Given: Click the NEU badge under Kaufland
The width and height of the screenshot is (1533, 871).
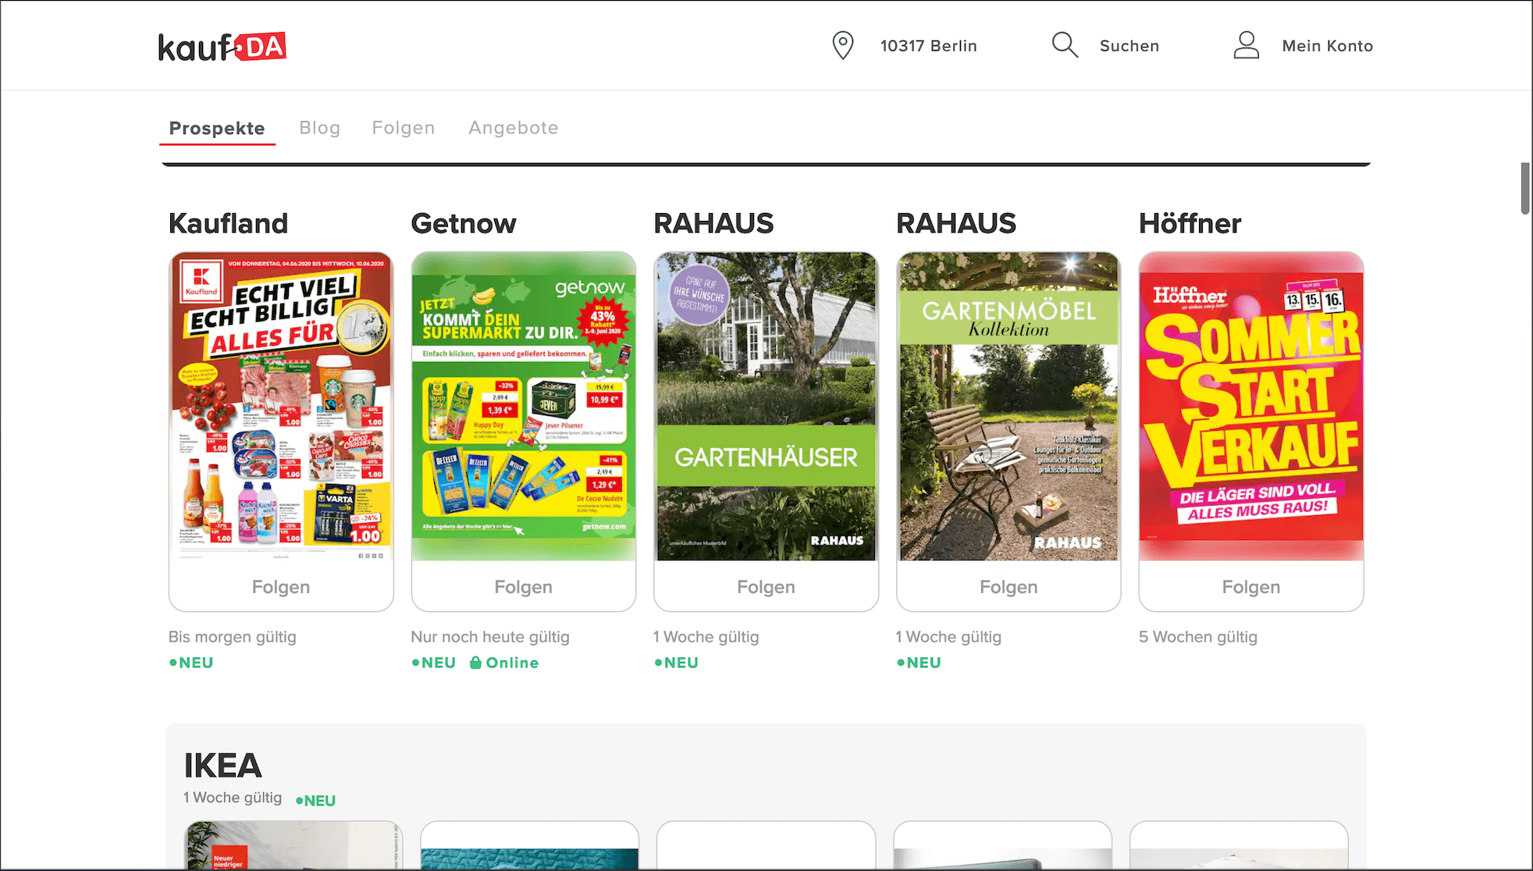Looking at the screenshot, I should (x=191, y=663).
